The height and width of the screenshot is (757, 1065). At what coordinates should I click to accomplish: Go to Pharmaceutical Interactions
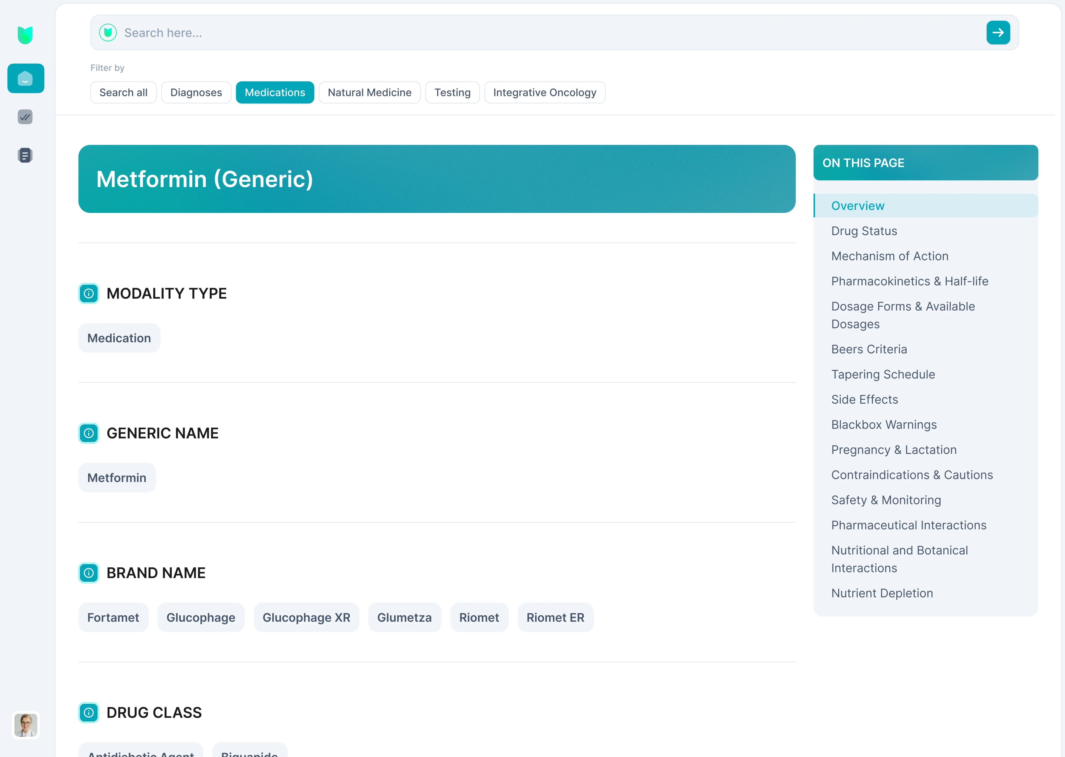tap(909, 525)
